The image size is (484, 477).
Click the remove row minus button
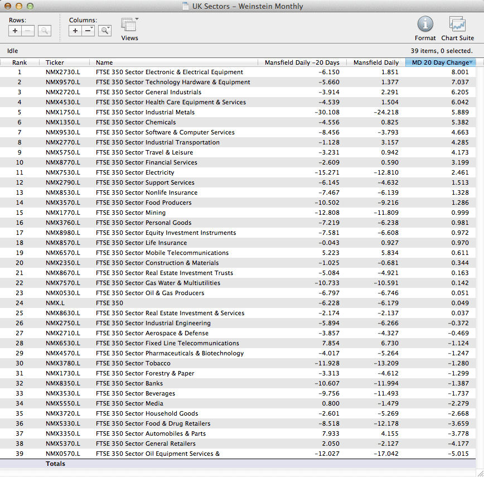pos(29,31)
